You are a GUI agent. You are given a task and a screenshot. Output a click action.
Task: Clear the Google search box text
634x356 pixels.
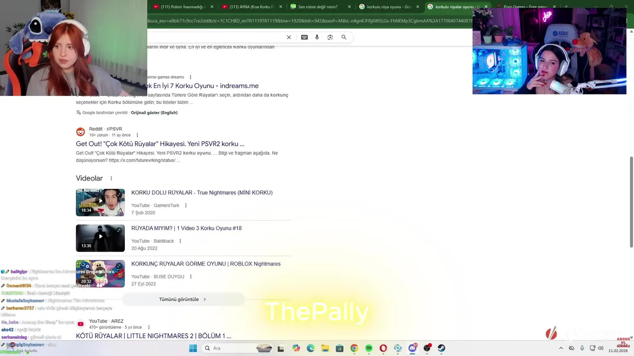tap(289, 37)
